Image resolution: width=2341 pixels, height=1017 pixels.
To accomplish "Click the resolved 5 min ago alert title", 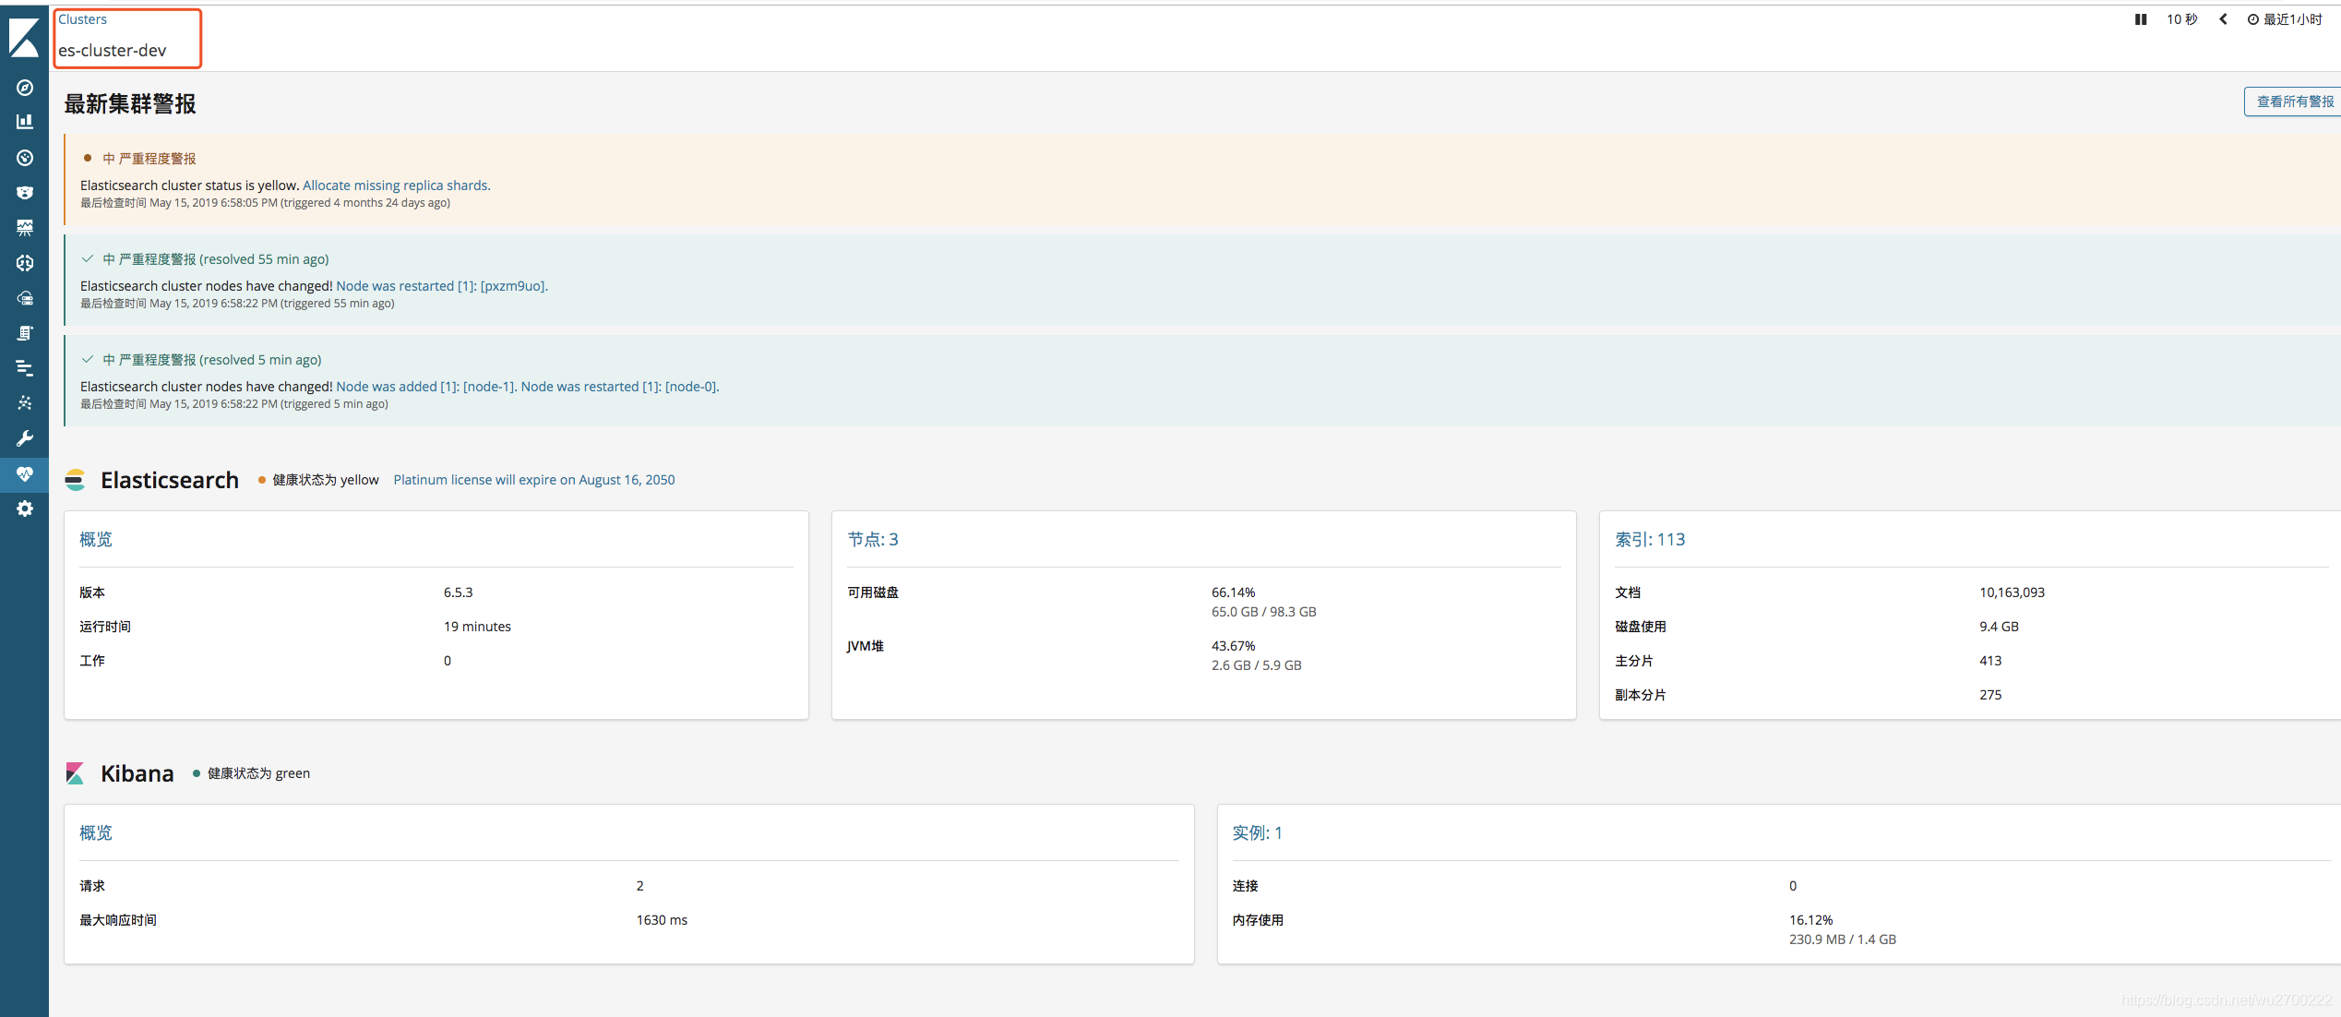I will pyautogui.click(x=212, y=360).
